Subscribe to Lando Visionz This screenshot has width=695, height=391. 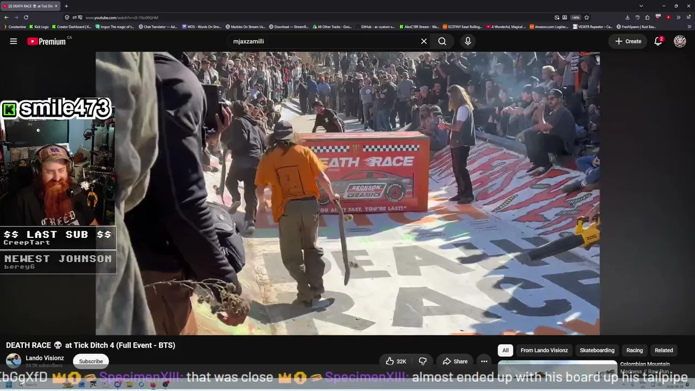click(x=91, y=361)
